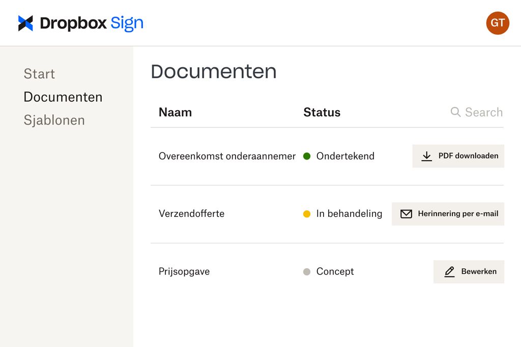Open the Verzendofferte document

click(191, 214)
